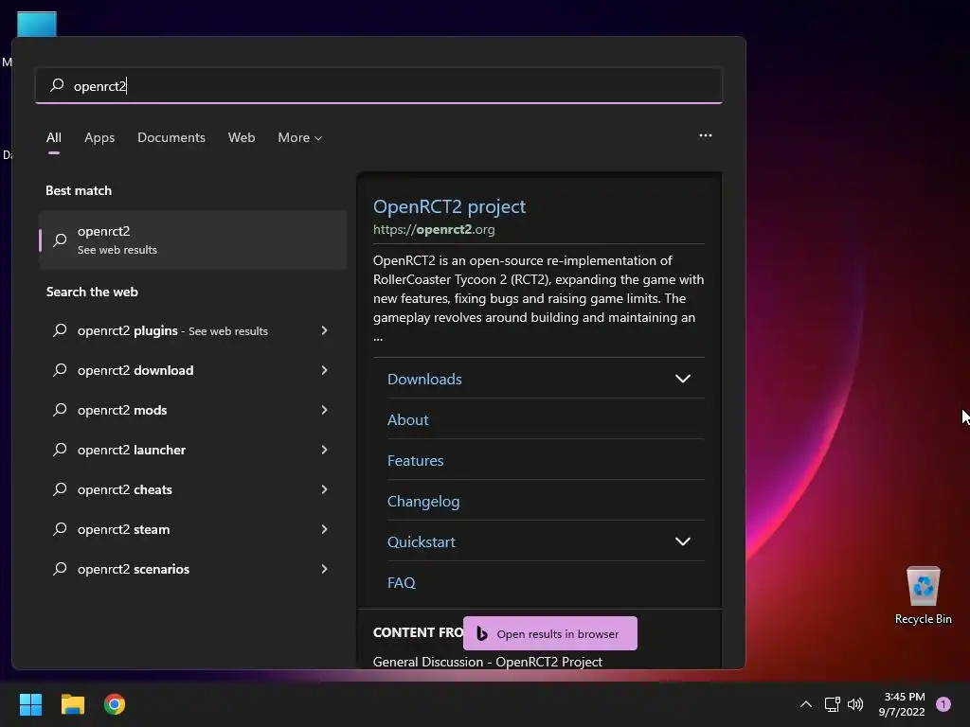Image resolution: width=970 pixels, height=727 pixels.
Task: Open General Discussion - OpenRCT2 Project result
Action: (488, 662)
